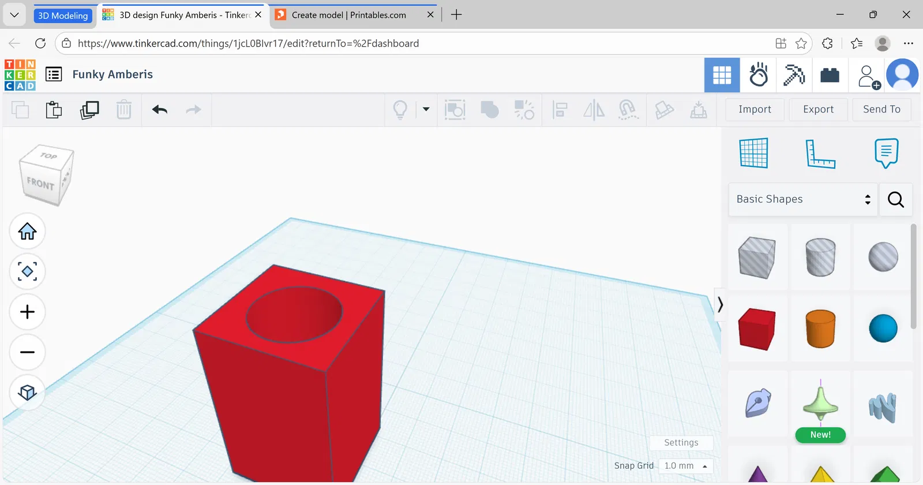Screen dimensions: 923x485
Task: Click the Export button
Action: [x=818, y=109]
